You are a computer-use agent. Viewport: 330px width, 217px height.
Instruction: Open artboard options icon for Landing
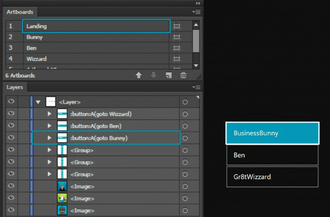click(x=177, y=25)
